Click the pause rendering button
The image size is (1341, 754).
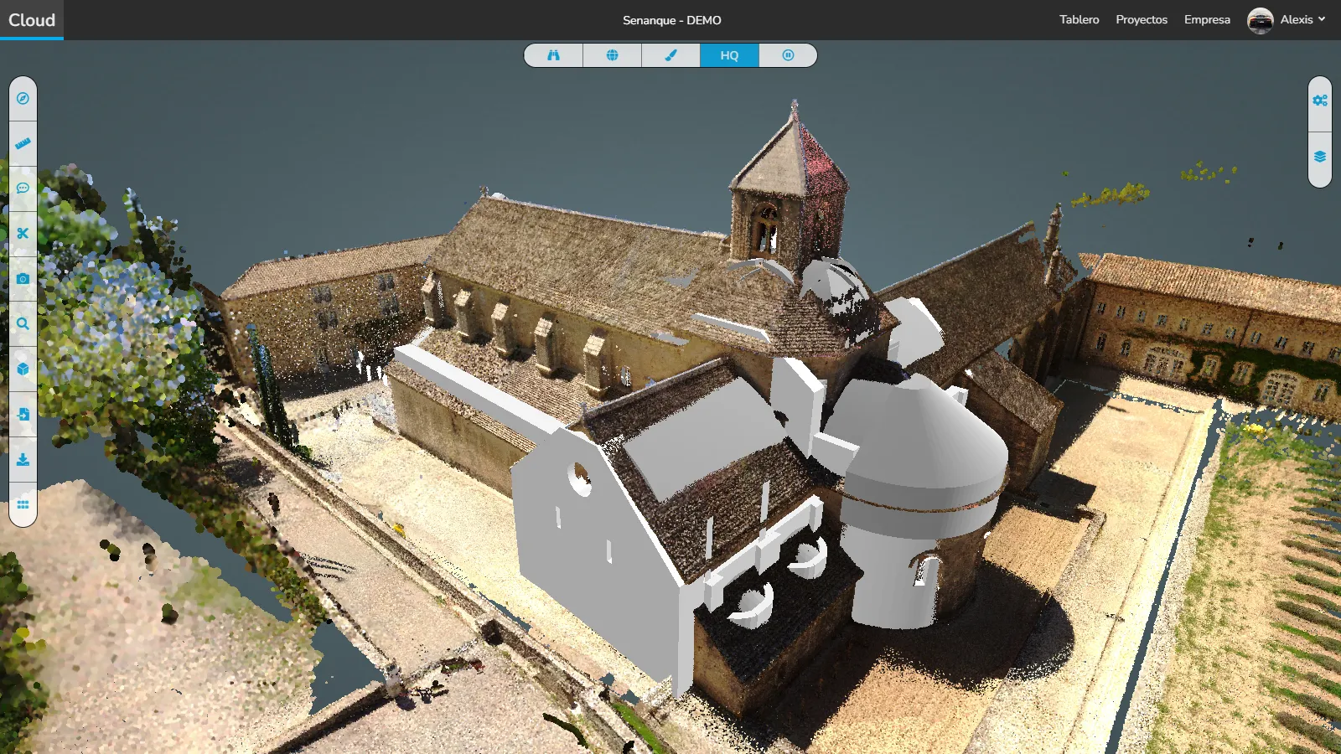[788, 55]
